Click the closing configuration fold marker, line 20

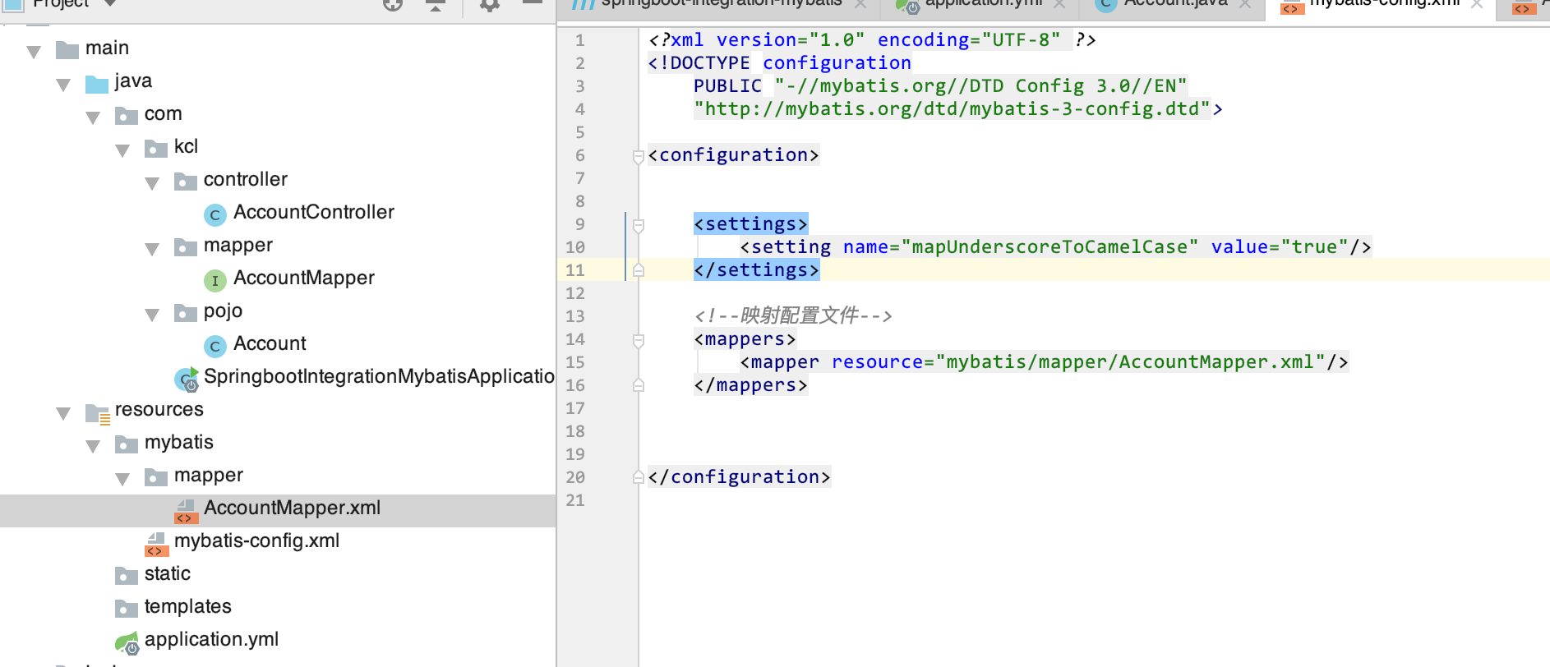click(639, 477)
